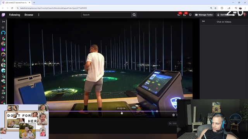Click the Chrome profile avatar
The width and height of the screenshot is (248, 139).
240,8
